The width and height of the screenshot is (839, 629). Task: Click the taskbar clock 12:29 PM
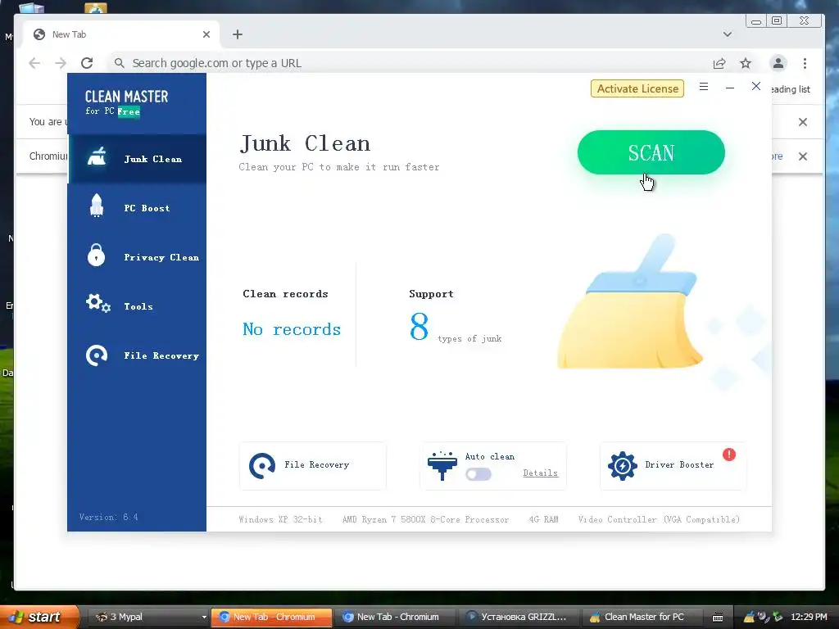[809, 617]
